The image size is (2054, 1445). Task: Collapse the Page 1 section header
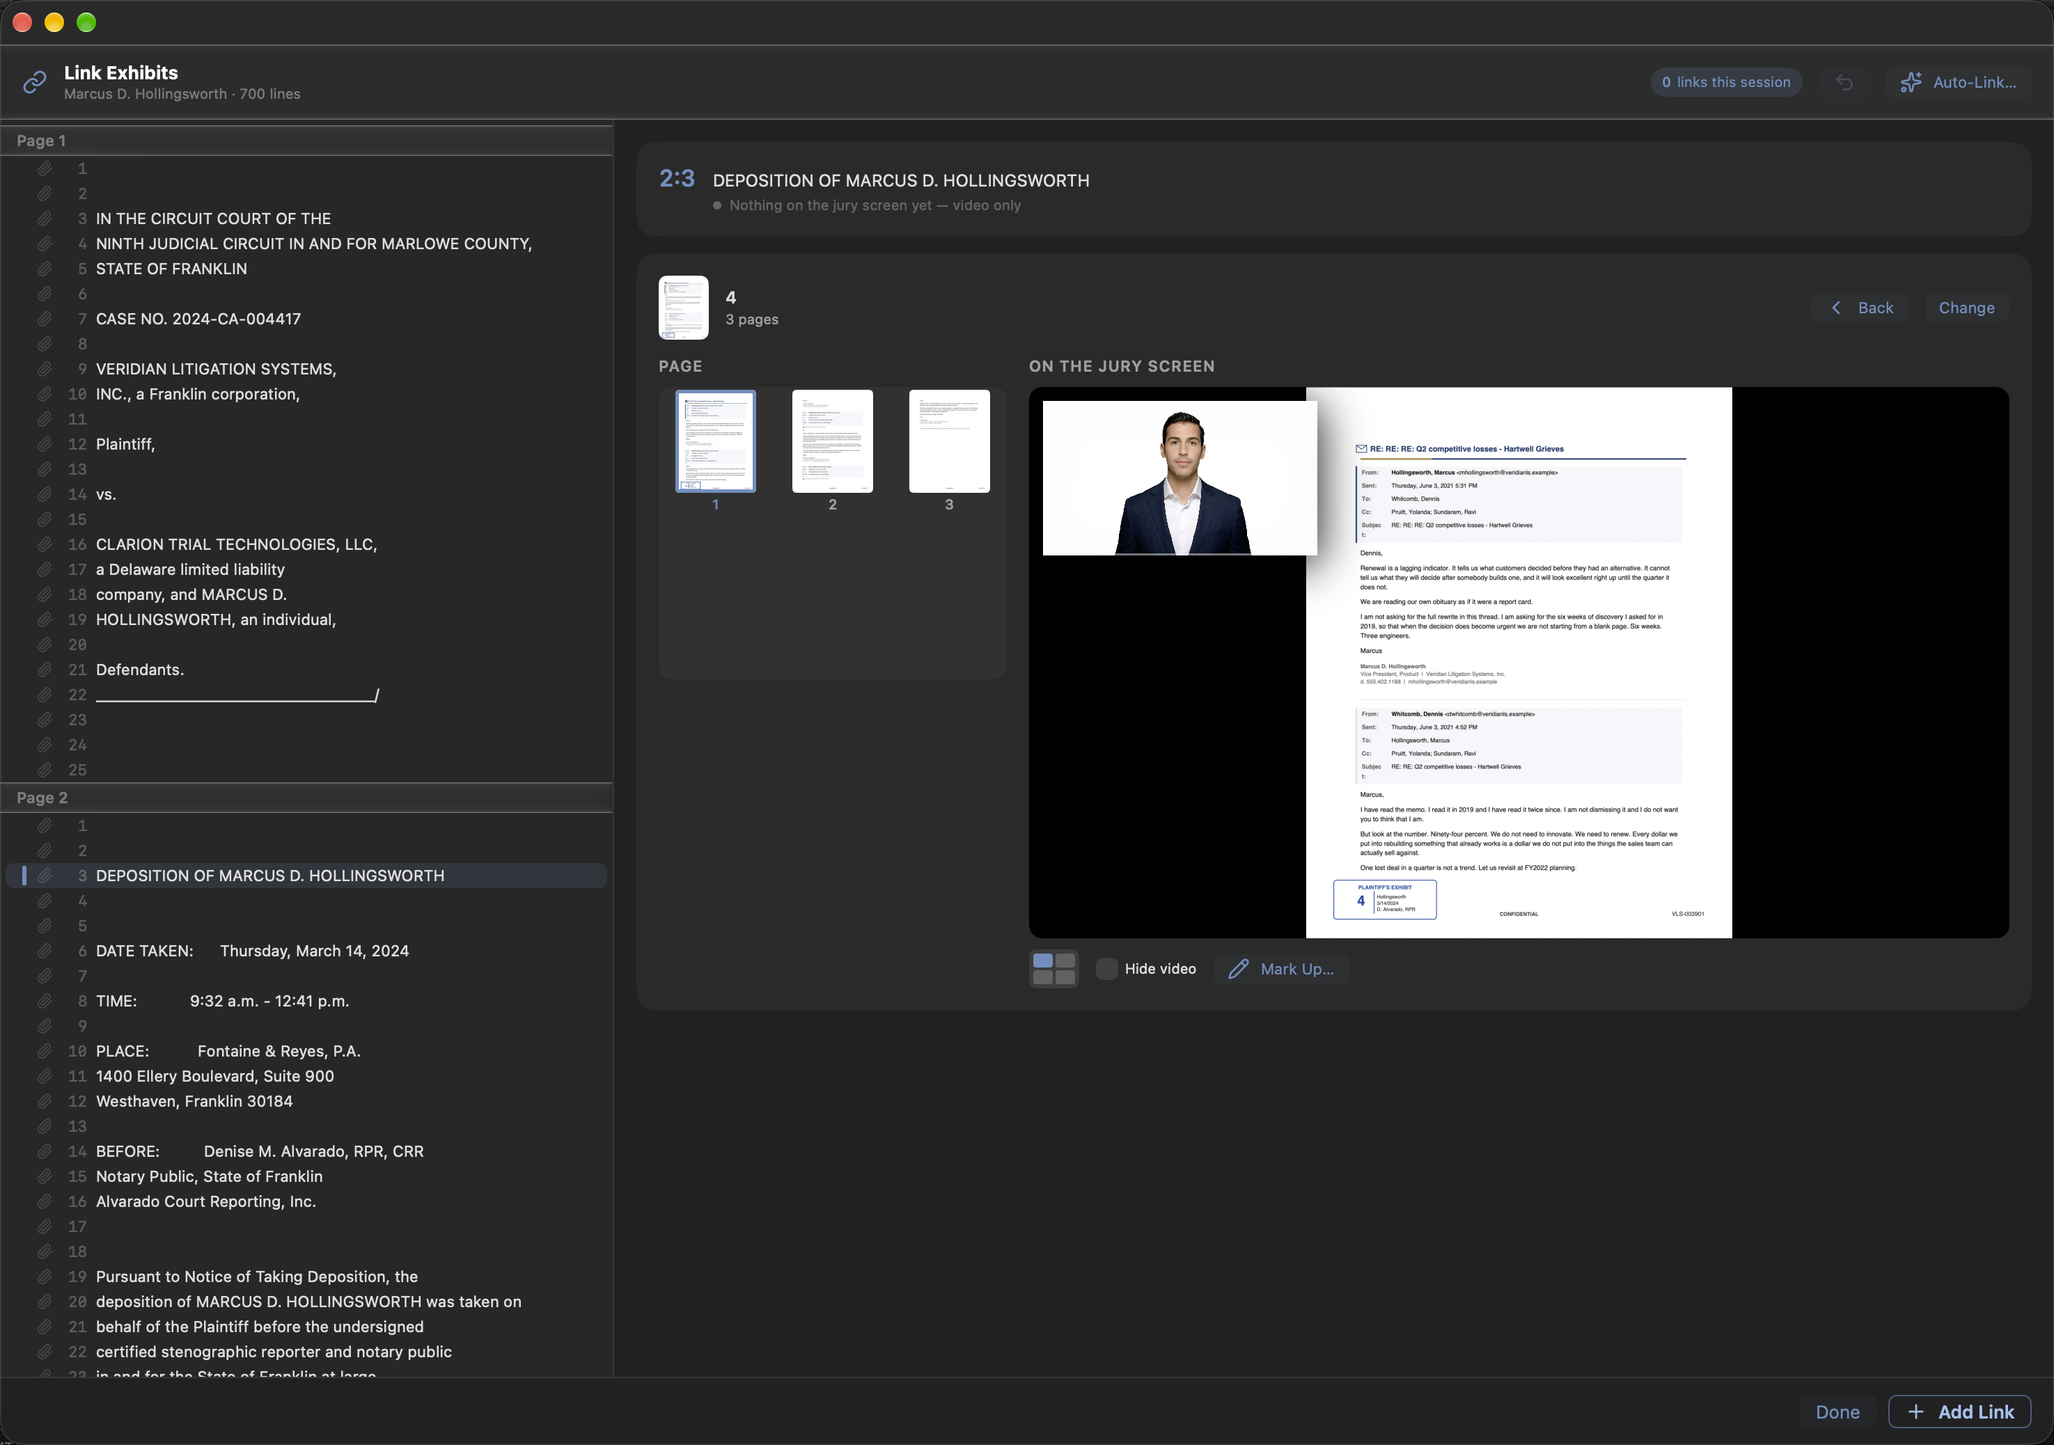pos(306,141)
